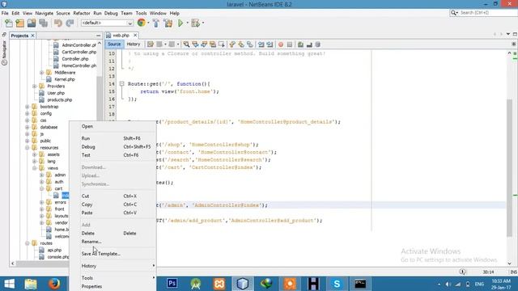
Task: Click the New Project toolbar icon
Action: 19,23
